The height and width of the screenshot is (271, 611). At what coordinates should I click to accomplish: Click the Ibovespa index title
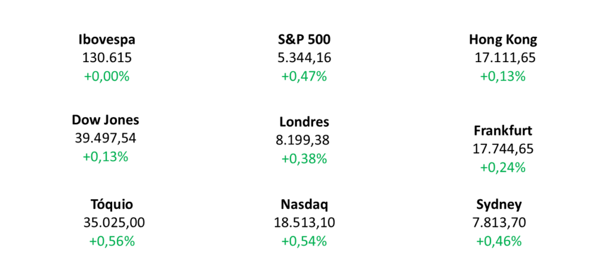(107, 40)
